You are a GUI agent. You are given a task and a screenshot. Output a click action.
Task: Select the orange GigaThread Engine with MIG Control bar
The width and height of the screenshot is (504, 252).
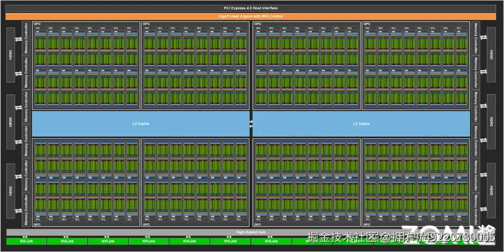tap(251, 16)
